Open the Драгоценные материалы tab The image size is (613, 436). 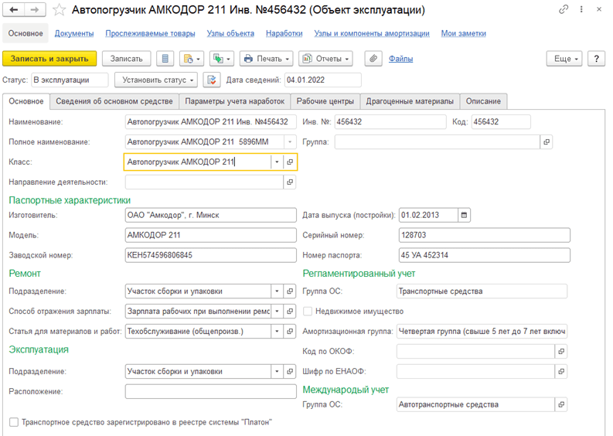coord(410,101)
